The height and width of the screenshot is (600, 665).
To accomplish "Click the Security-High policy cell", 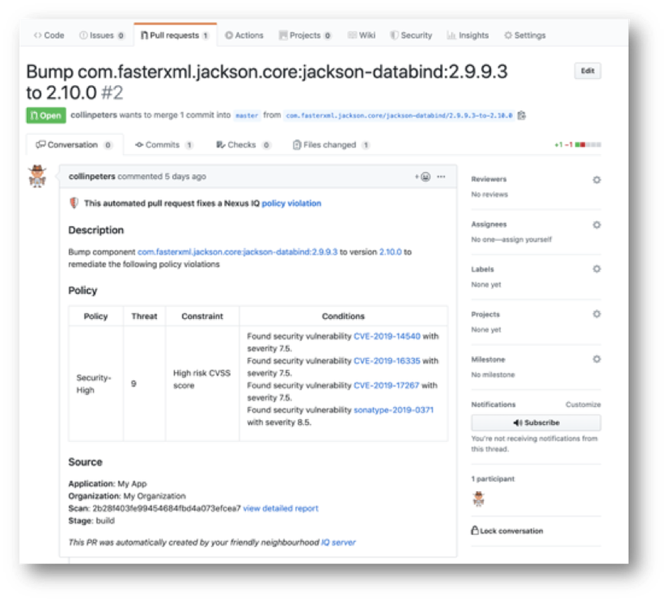I will 96,384.
